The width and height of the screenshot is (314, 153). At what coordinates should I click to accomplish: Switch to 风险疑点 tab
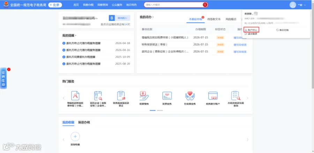[231, 19]
